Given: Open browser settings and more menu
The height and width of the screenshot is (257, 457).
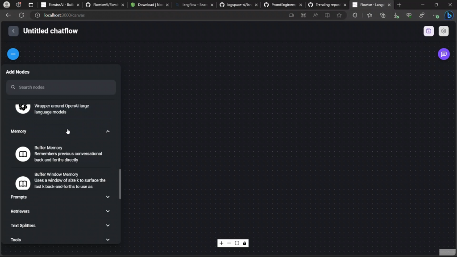Looking at the screenshot, I should click(436, 15).
